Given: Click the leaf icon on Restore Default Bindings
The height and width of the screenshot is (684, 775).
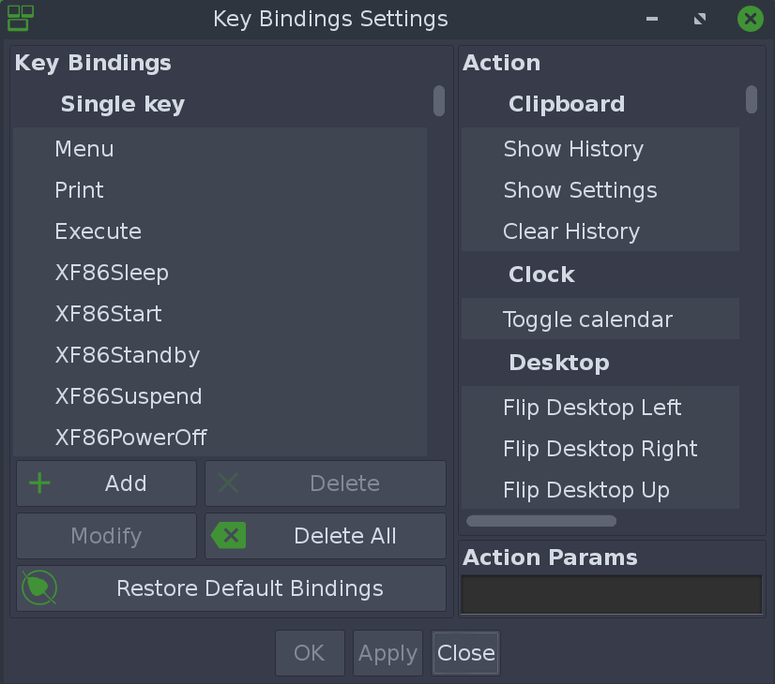Looking at the screenshot, I should (x=38, y=588).
